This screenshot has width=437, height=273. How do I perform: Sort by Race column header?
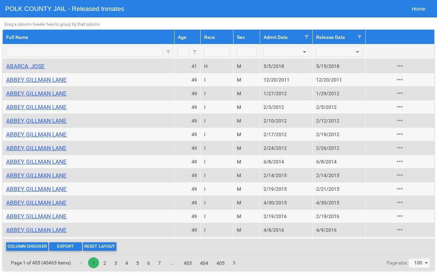pyautogui.click(x=217, y=37)
